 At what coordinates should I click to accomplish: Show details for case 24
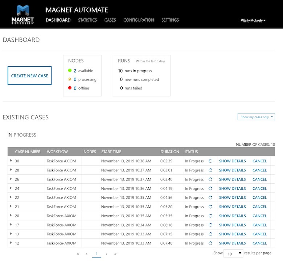point(233,188)
